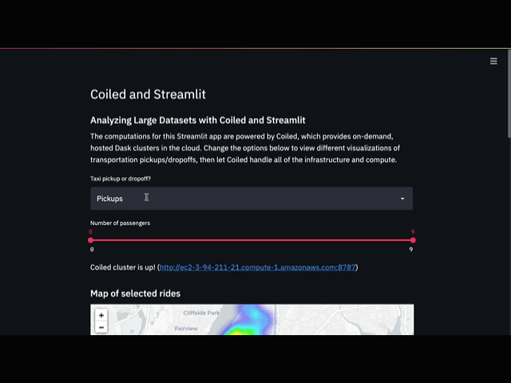Image resolution: width=511 pixels, height=383 pixels.
Task: Open the Streamlit hamburger menu
Action: pos(493,61)
